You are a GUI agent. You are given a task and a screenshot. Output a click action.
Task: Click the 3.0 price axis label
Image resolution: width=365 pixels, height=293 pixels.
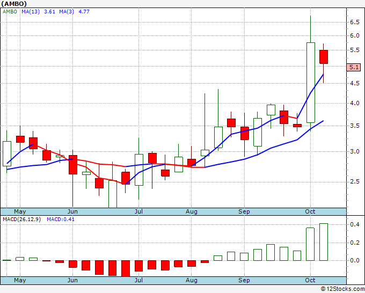tap(354, 151)
